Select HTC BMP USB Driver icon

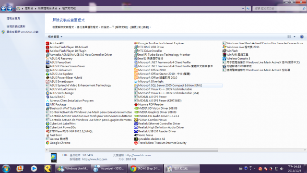[136, 47]
